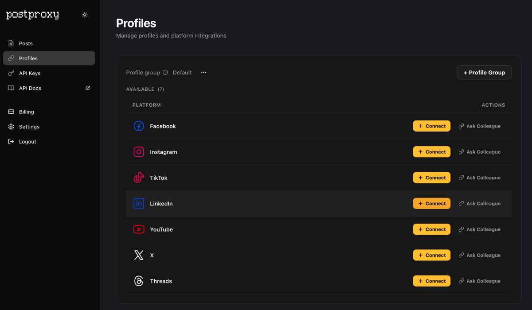
Task: Click the Facebook platform icon
Action: click(x=139, y=126)
